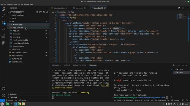Open the Extensions view icon
Viewport: 190px width, 106px height.
click(3, 36)
